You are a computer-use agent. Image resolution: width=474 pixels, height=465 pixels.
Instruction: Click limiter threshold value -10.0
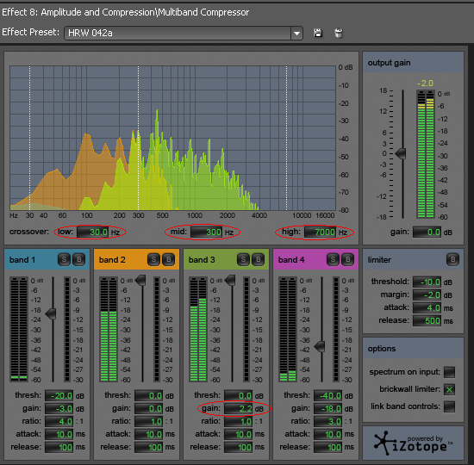[427, 282]
